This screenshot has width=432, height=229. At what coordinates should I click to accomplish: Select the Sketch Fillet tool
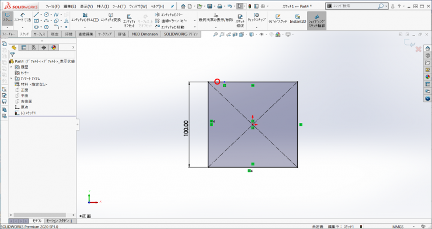tap(56, 27)
